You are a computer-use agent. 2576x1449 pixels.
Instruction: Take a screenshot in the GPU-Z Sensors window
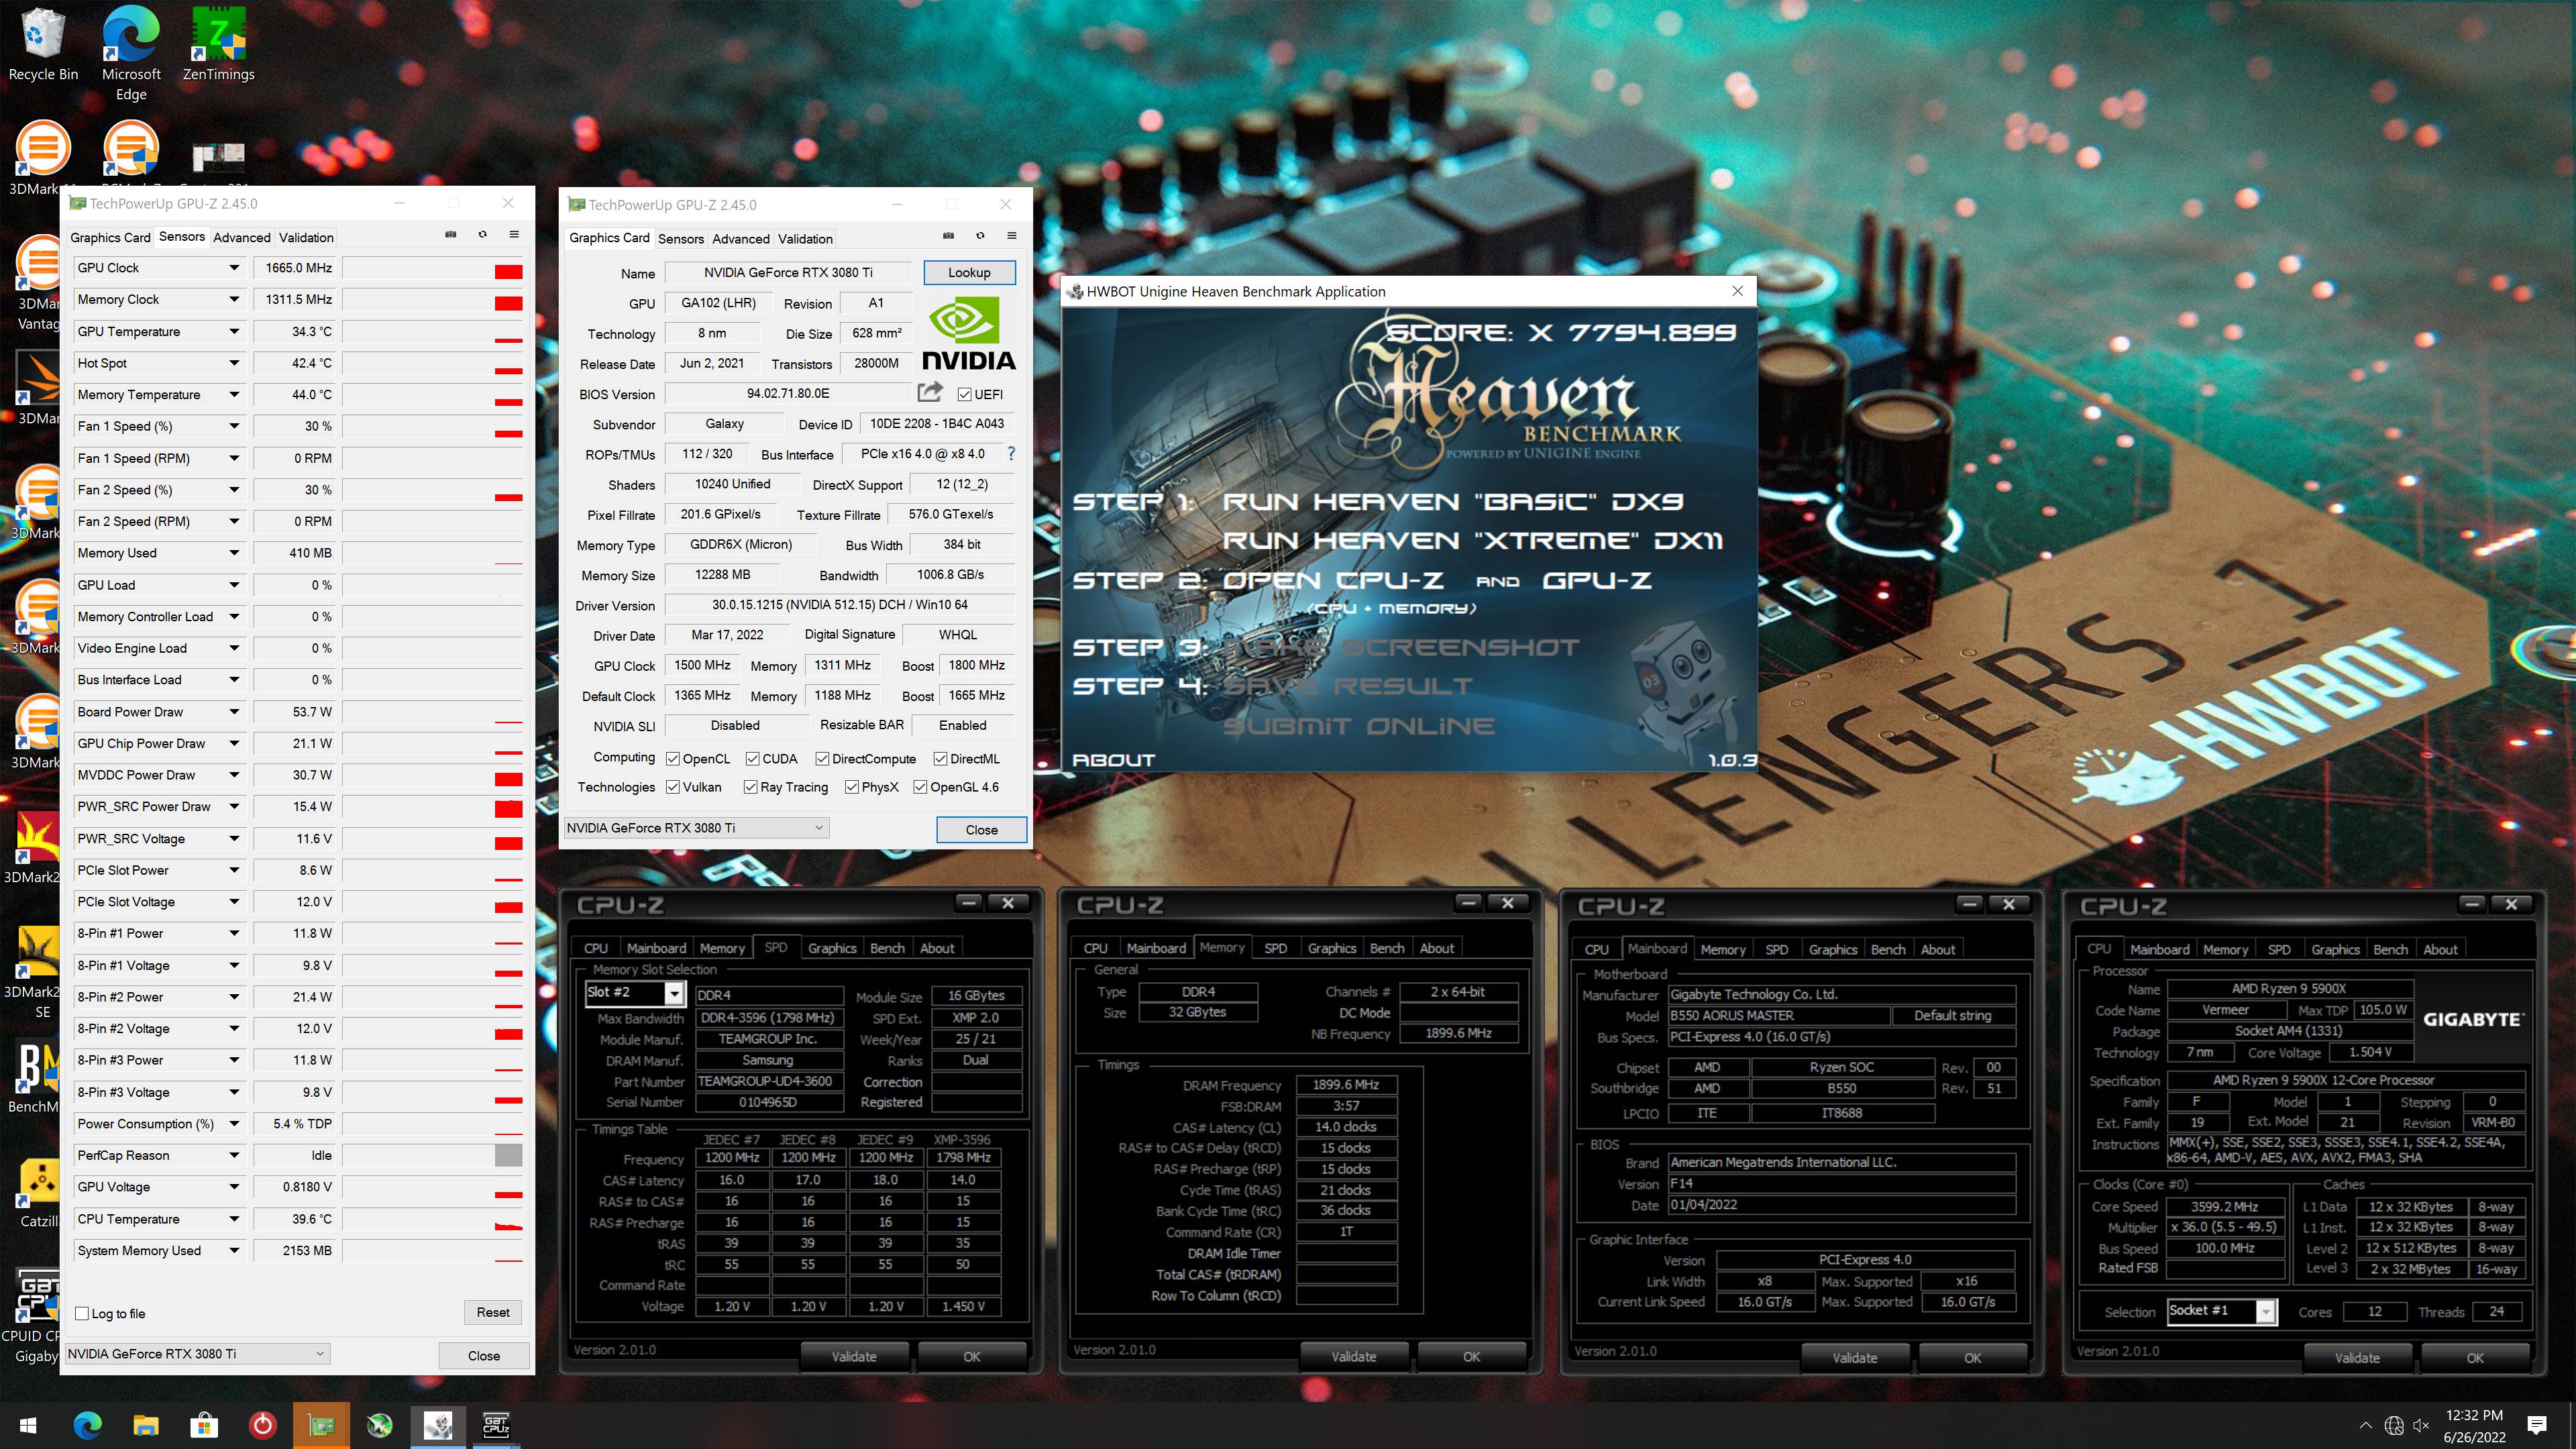coord(450,235)
